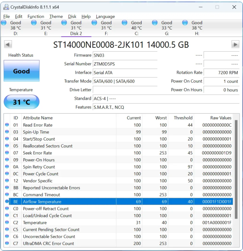Screen dimensions: 243x251
Task: Click the CrystalDiskInfo title bar app icon
Action: 6,7
